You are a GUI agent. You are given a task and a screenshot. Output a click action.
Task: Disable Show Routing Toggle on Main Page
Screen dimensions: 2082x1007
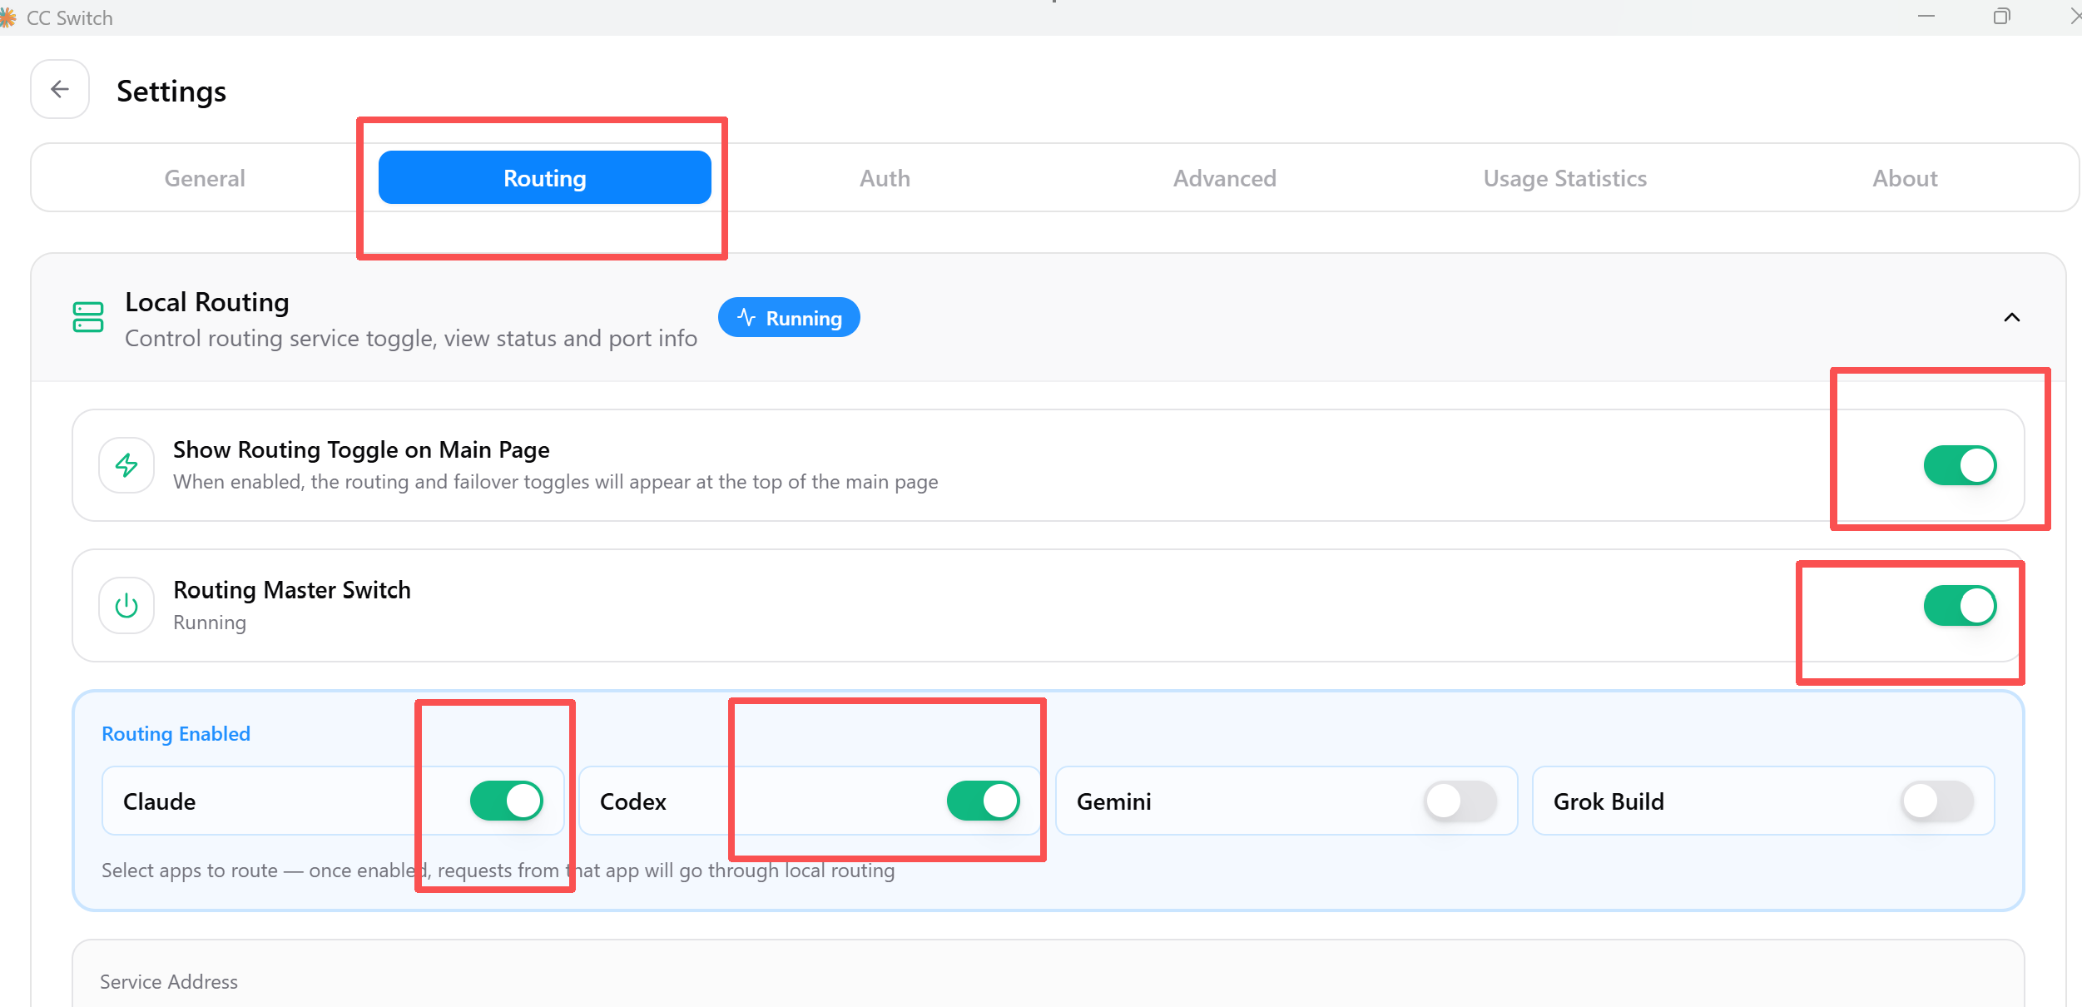coord(1960,465)
